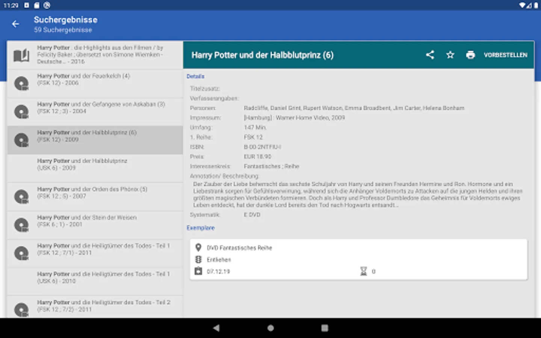
Task: Open result Harry Potter und der Orden des Phönix
Action: coord(95,197)
